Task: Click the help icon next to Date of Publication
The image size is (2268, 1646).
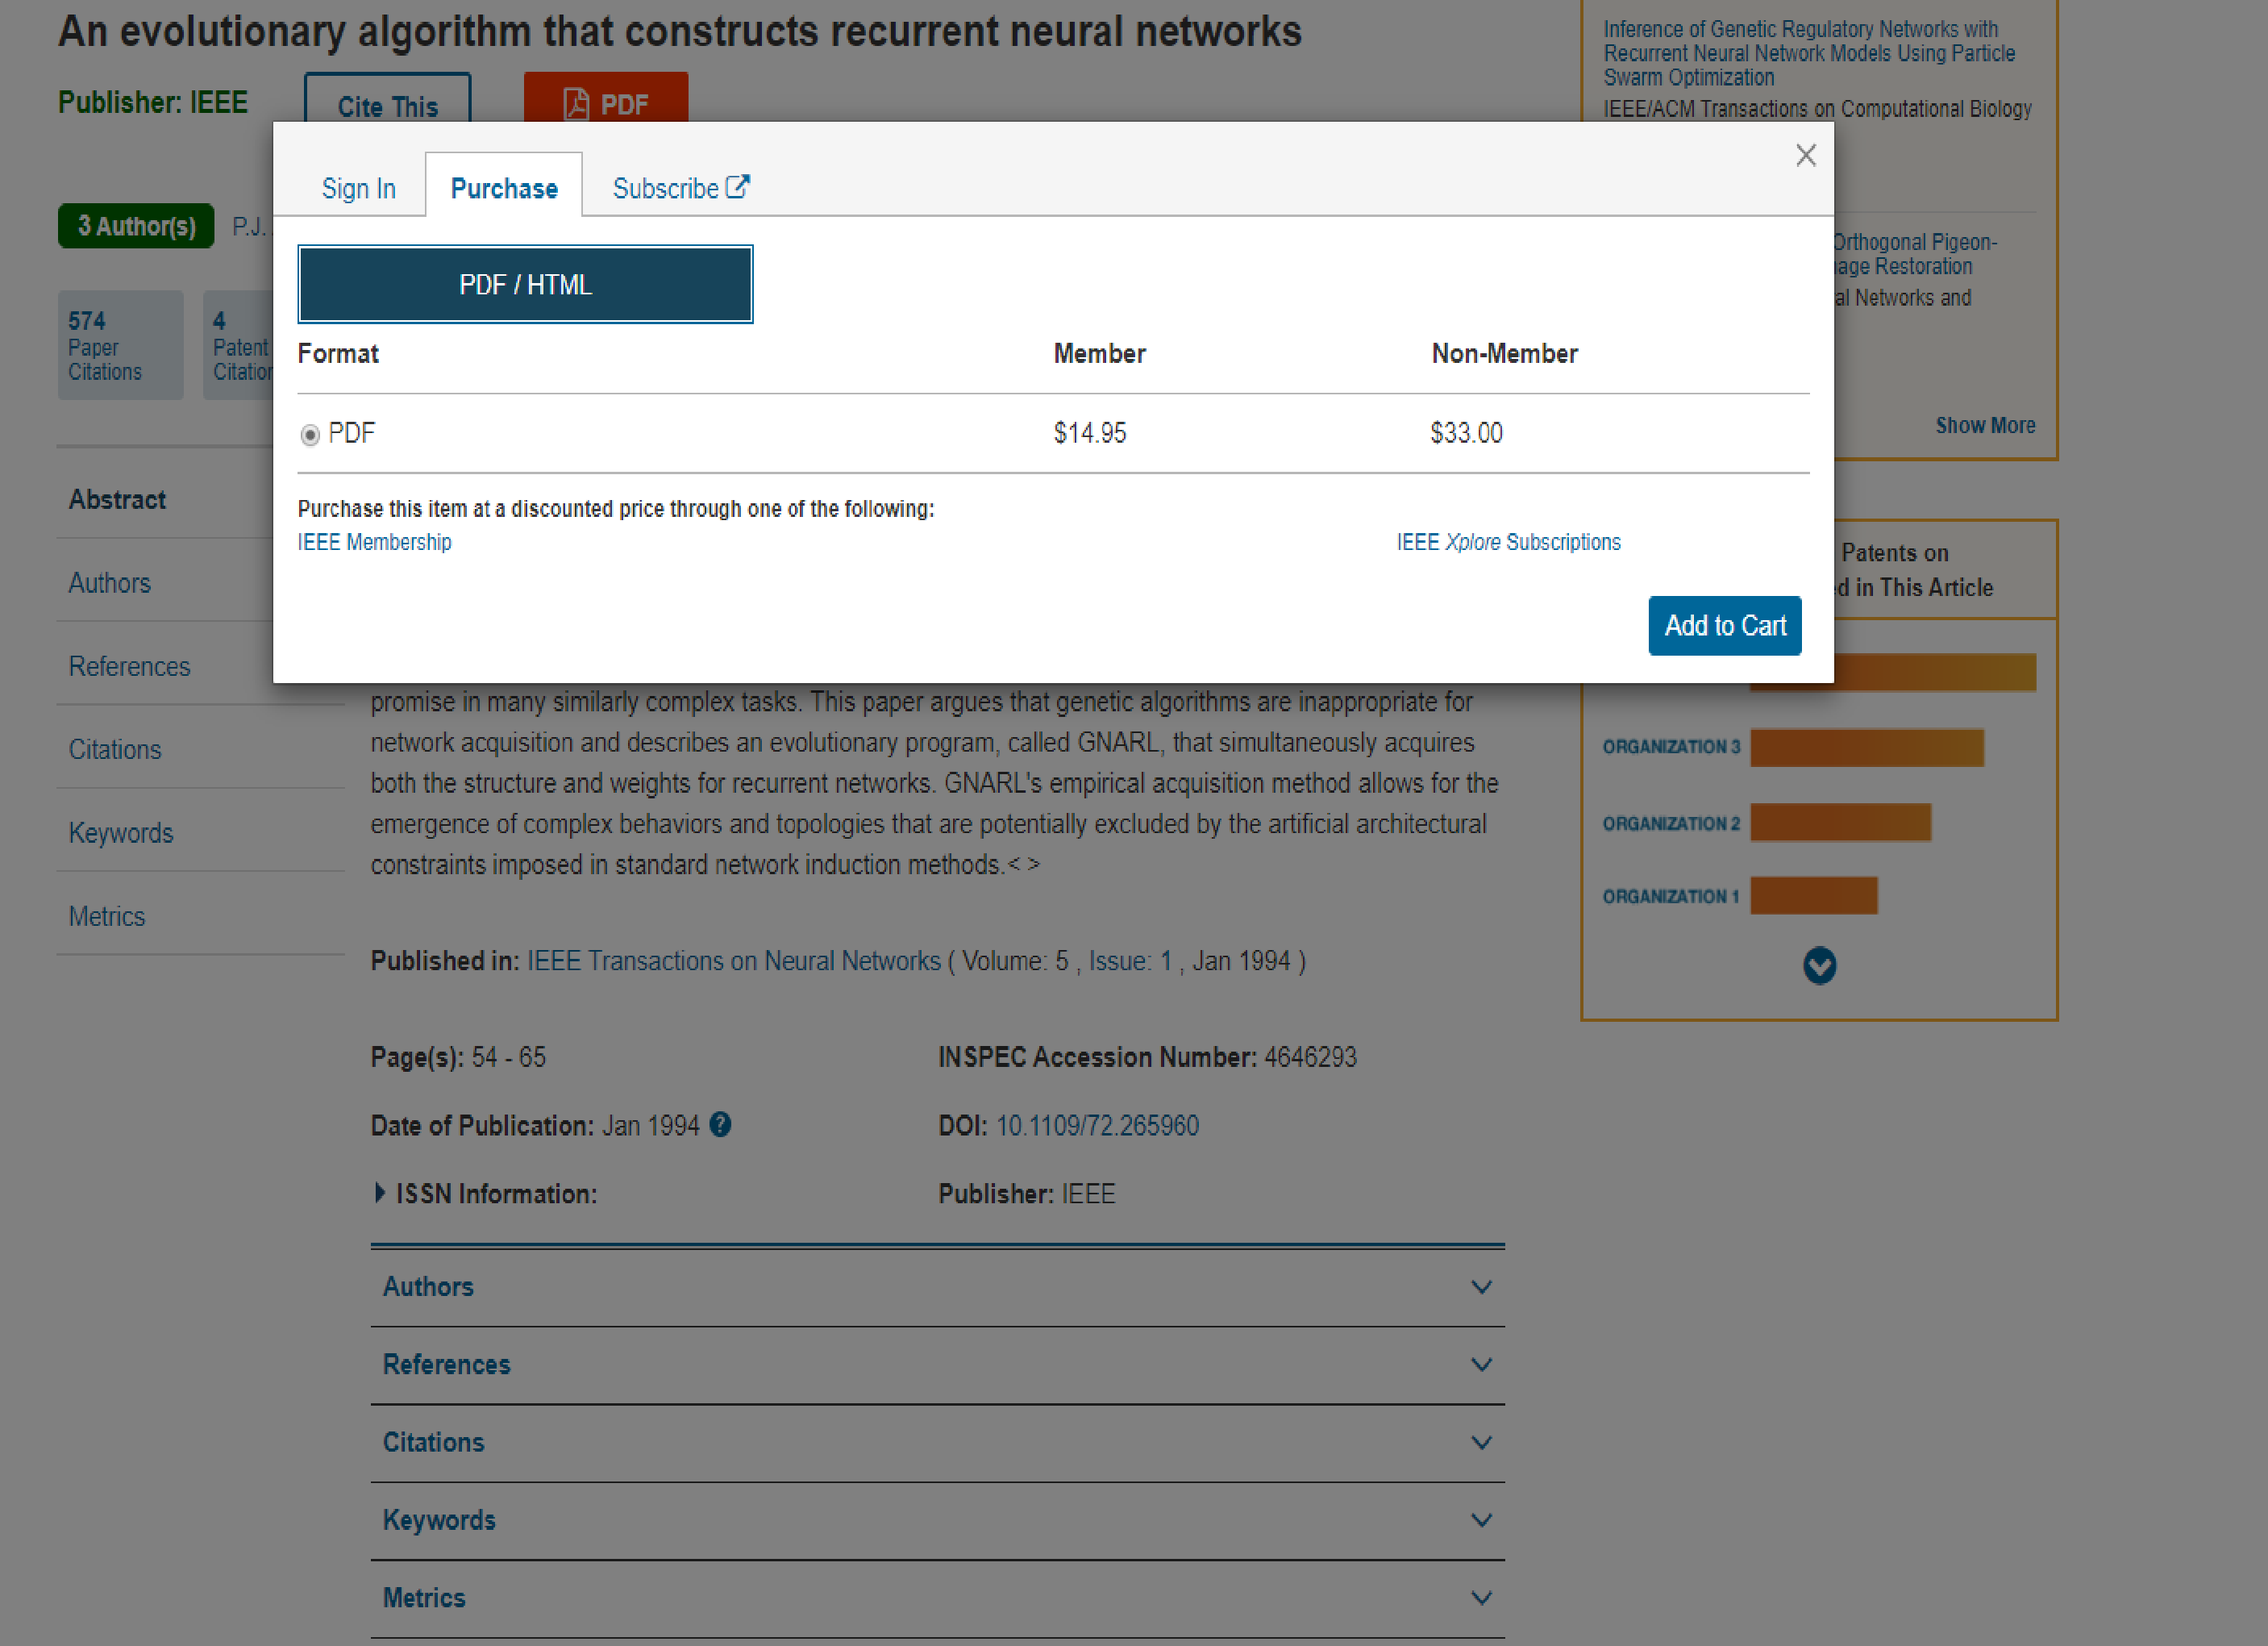Action: pos(720,1125)
